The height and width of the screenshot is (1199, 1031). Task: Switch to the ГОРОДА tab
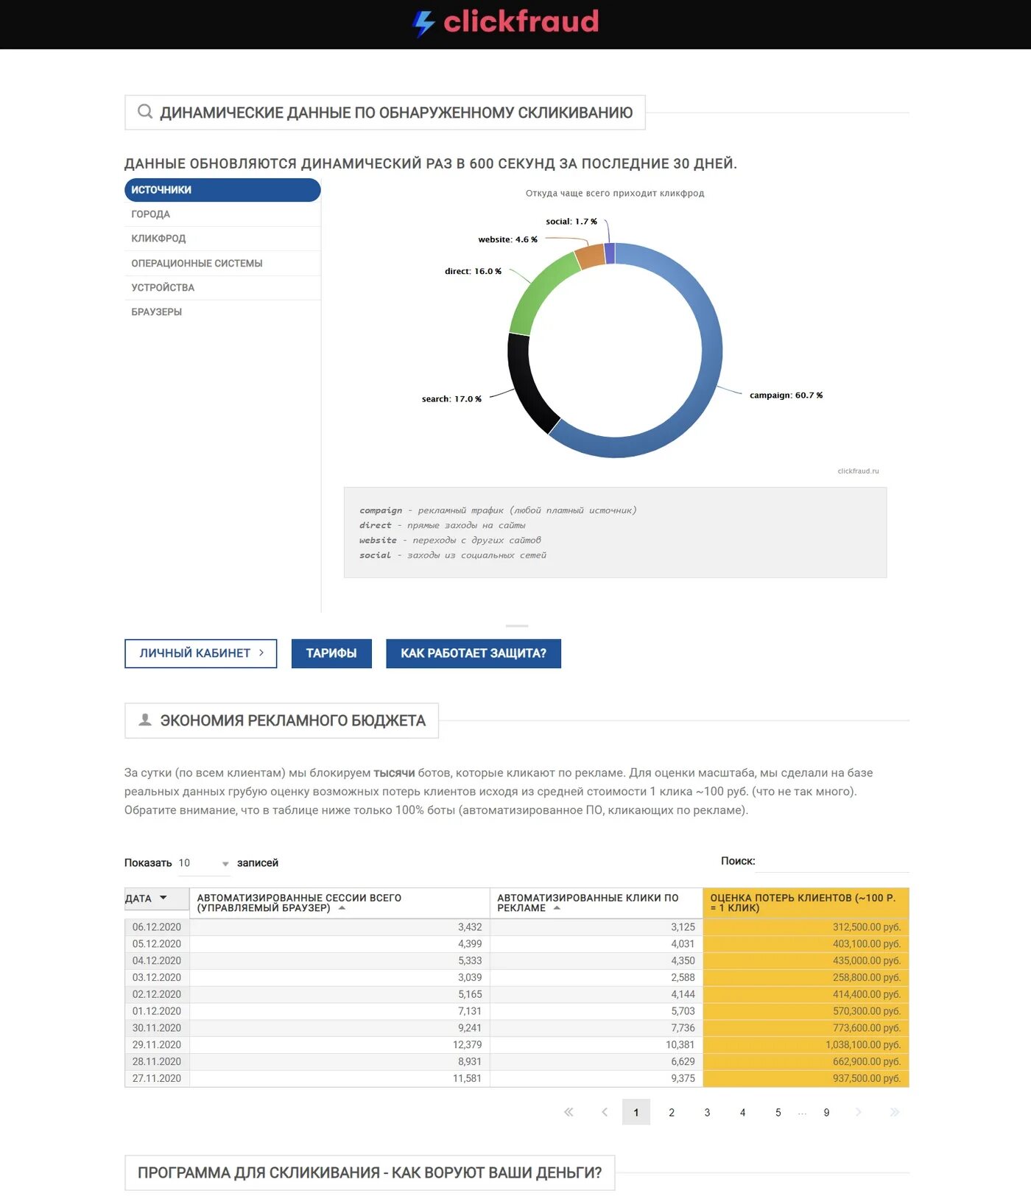pos(222,214)
